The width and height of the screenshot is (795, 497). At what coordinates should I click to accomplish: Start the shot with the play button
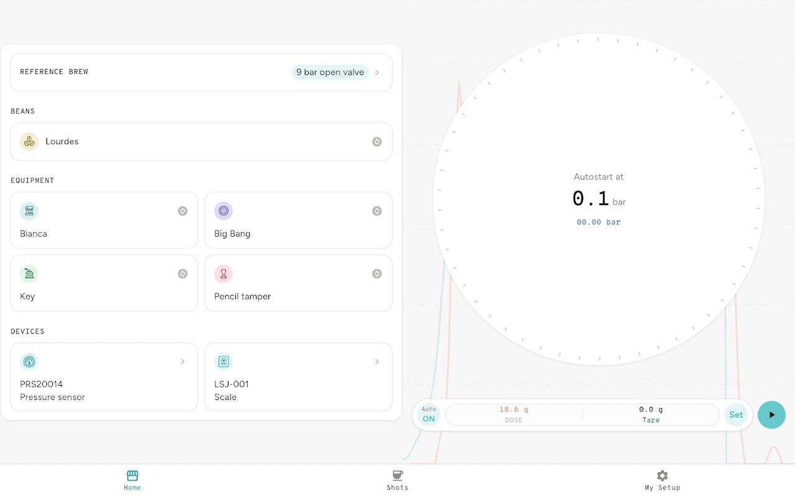pyautogui.click(x=771, y=414)
